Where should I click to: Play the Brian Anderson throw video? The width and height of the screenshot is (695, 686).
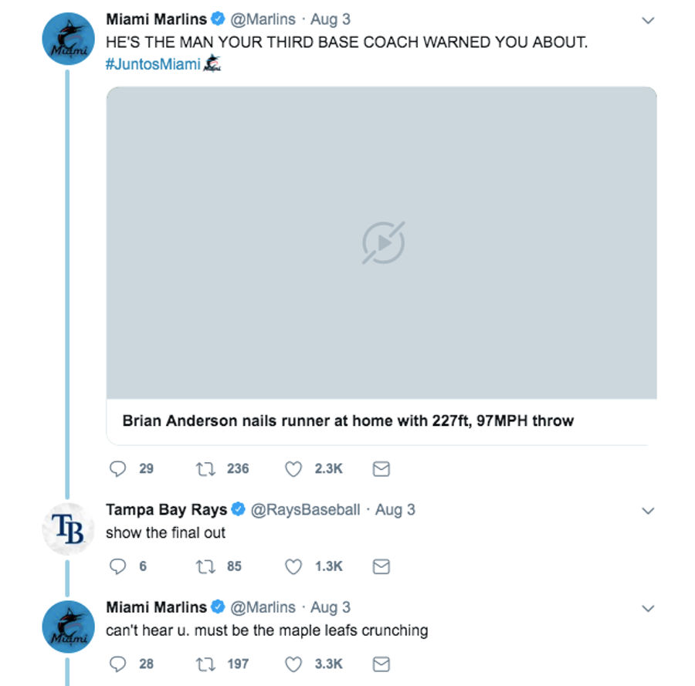(x=383, y=243)
